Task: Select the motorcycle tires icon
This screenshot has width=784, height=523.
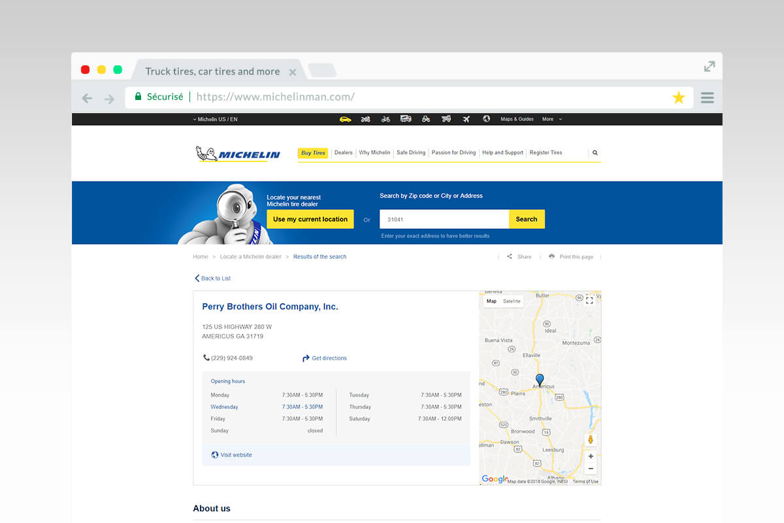Action: click(365, 119)
